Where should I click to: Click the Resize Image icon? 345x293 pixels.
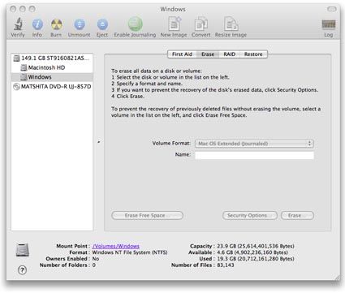231,24
